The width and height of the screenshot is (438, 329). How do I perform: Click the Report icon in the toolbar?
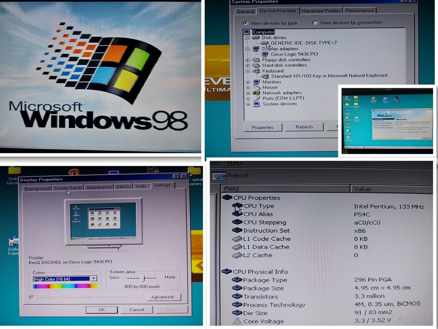(219, 176)
